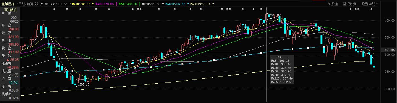Click the 421.99 high annotation on chart
397x103 pixels.
point(276,15)
